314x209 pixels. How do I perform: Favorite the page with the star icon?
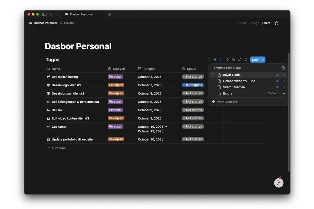(x=276, y=23)
